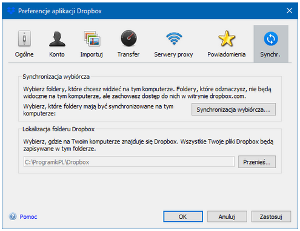This screenshot has height=231, width=300.
Task: Close the Dropbox preferences window
Action: click(289, 11)
